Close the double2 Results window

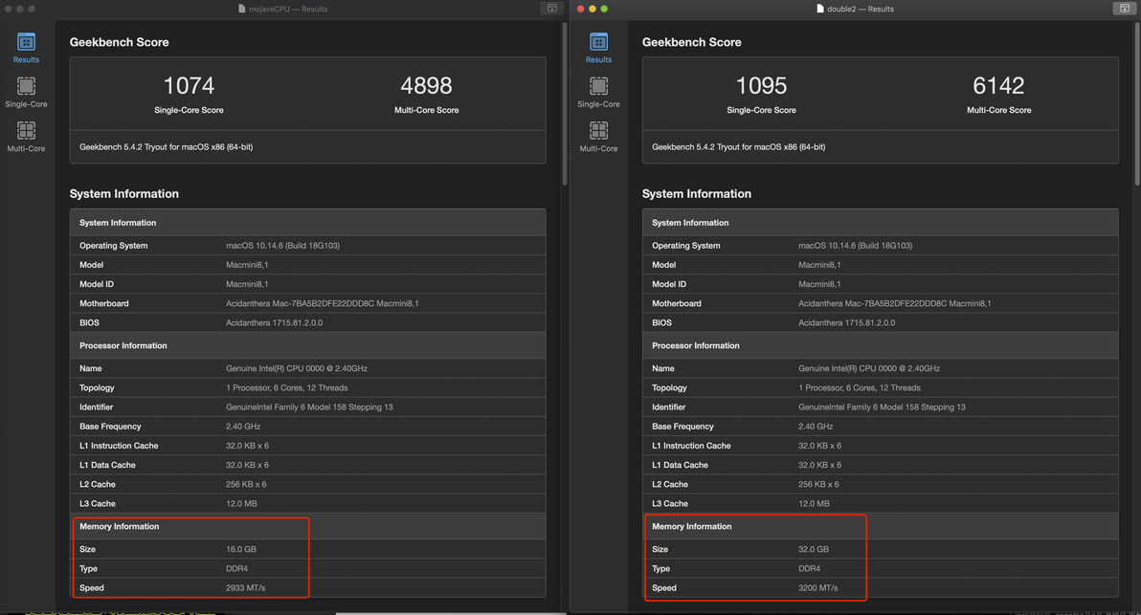[581, 9]
